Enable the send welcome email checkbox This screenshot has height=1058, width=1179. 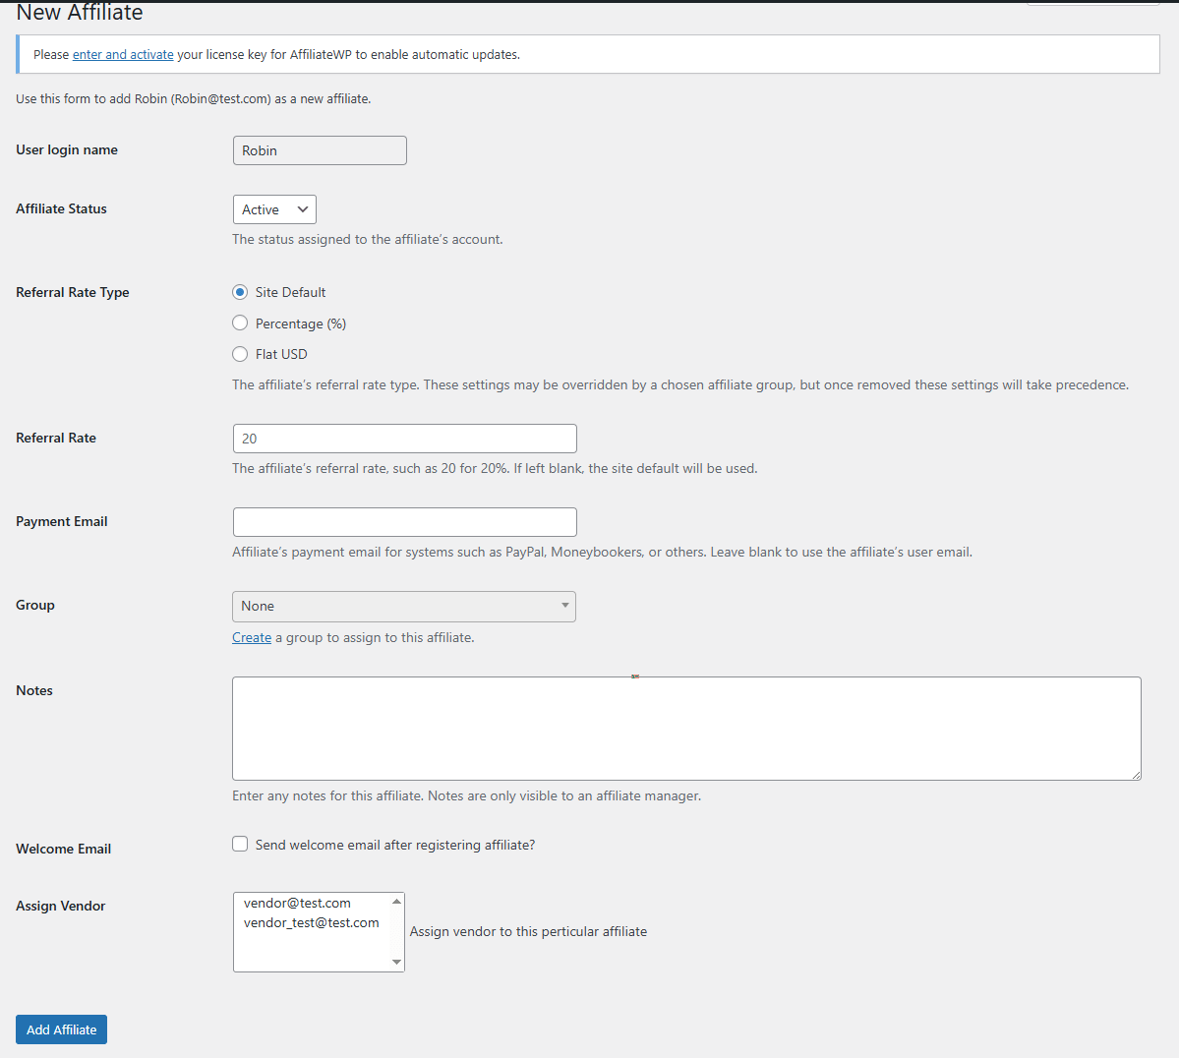pyautogui.click(x=240, y=844)
